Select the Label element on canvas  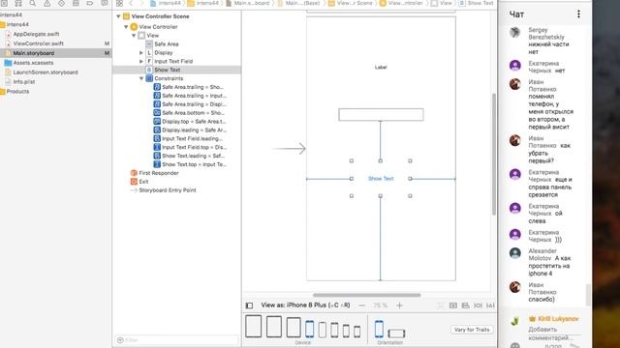(x=381, y=68)
